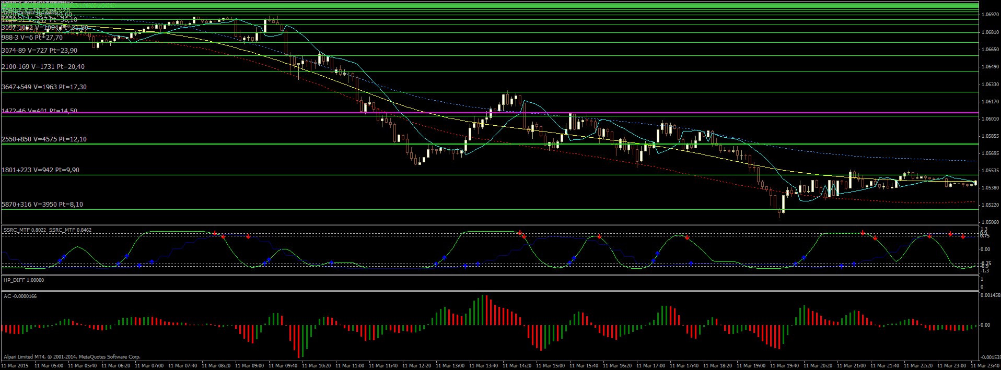The width and height of the screenshot is (1001, 370).
Task: Click the level label "1472-46 V=401 Pt=14,50"
Action: point(40,111)
